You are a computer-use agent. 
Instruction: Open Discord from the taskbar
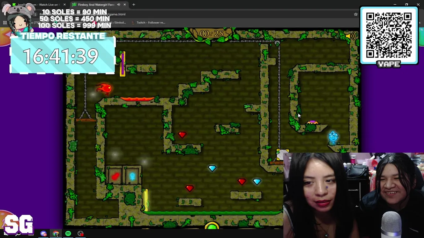point(43,234)
